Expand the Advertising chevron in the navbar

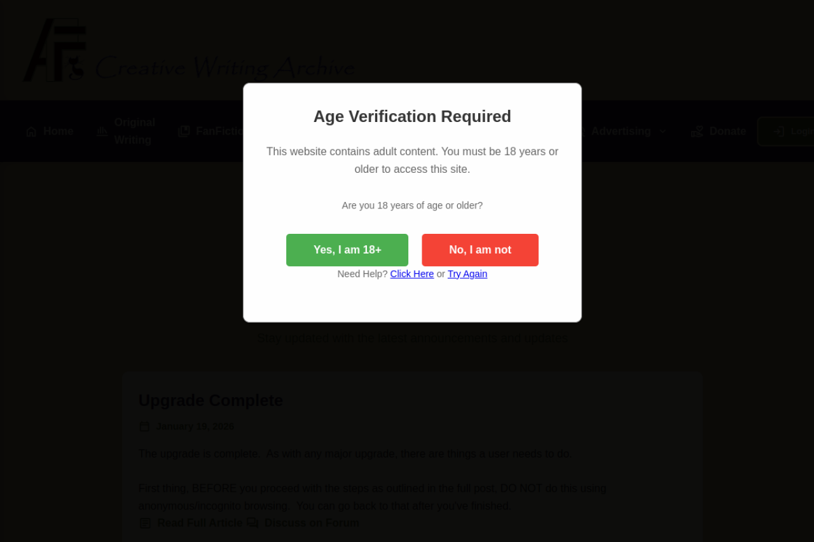663,131
